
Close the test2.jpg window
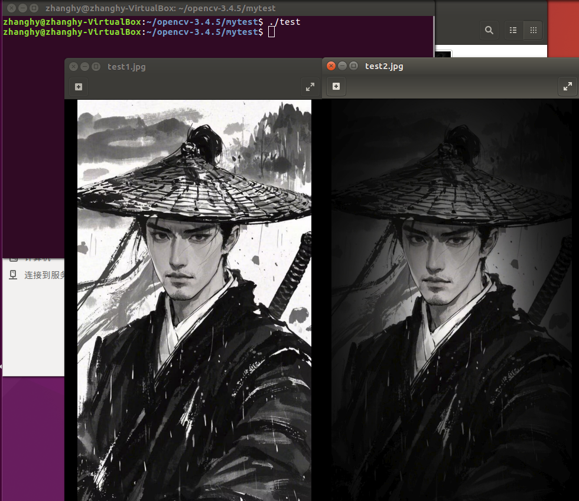331,66
